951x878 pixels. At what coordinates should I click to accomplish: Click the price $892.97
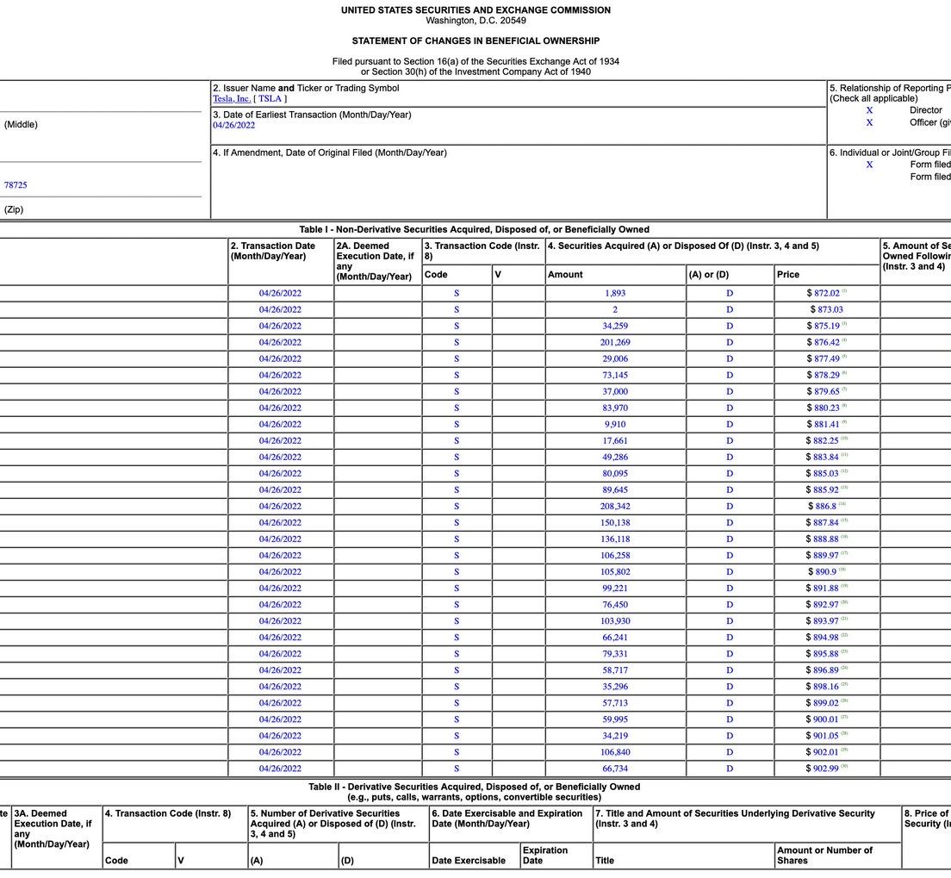pos(823,604)
